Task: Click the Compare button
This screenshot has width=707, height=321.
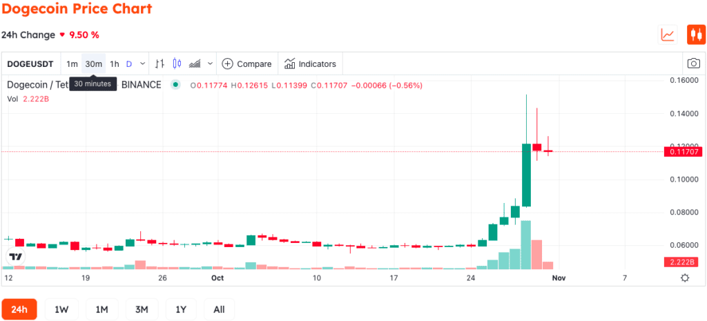Action: (x=247, y=64)
